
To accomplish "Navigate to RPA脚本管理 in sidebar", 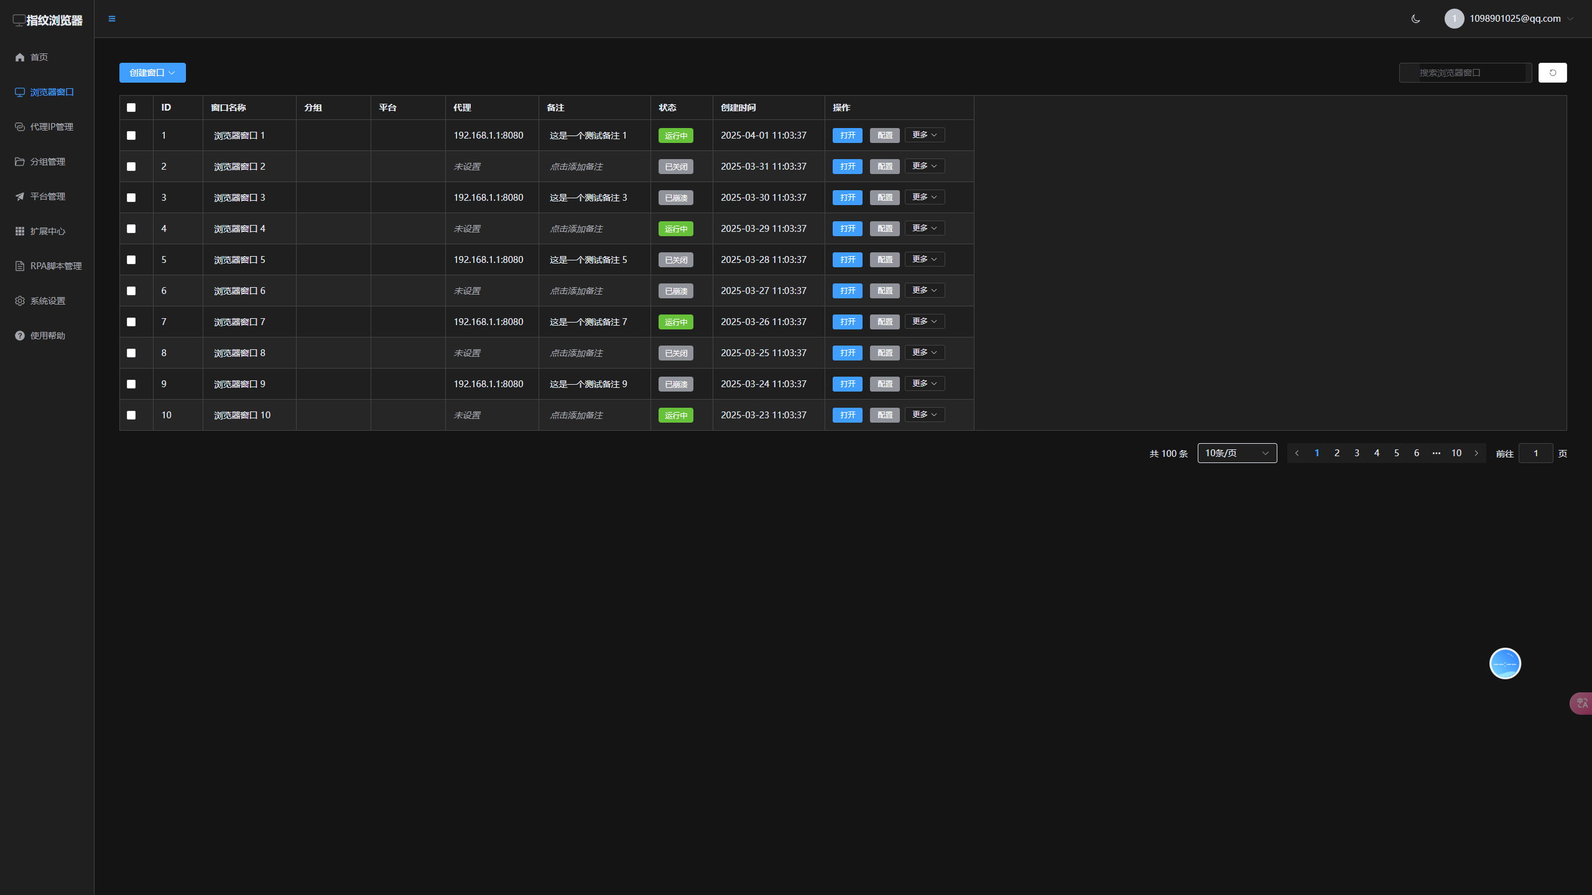I will point(56,266).
